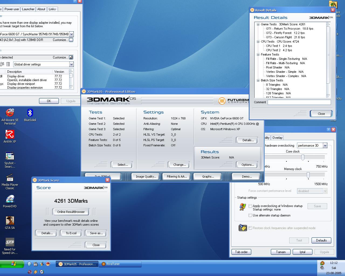Viewport: 345px width, 276px height.
Task: Click the Winamp lightning quick launch icon
Action: point(36,272)
